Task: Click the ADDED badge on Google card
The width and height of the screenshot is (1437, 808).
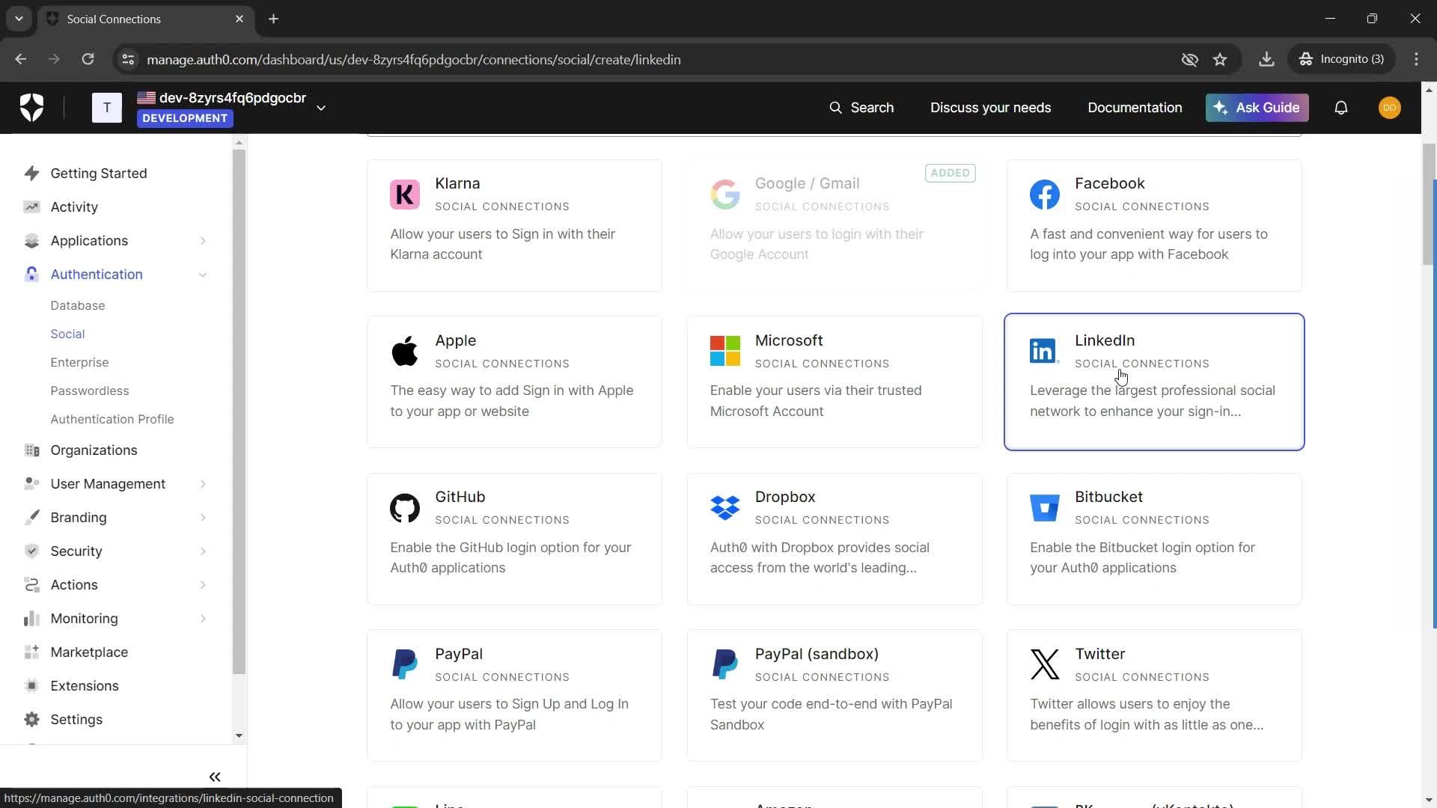Action: pyautogui.click(x=951, y=173)
